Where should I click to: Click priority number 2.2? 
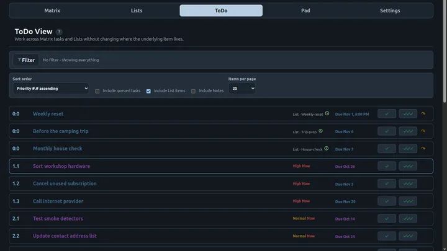click(x=16, y=236)
